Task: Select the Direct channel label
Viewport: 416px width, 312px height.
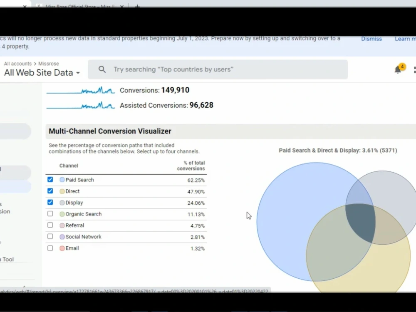Action: pos(72,191)
